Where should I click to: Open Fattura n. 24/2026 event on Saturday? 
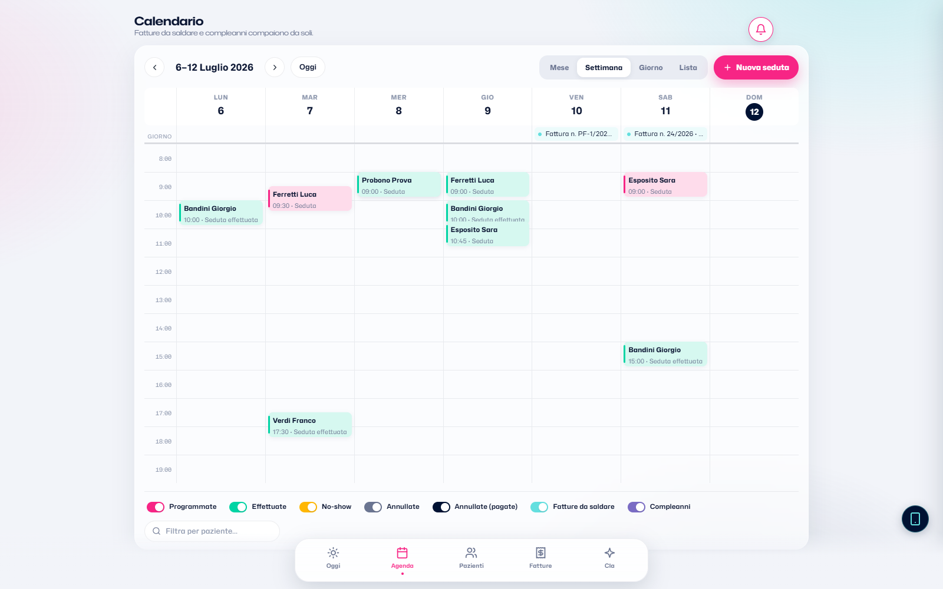[665, 134]
